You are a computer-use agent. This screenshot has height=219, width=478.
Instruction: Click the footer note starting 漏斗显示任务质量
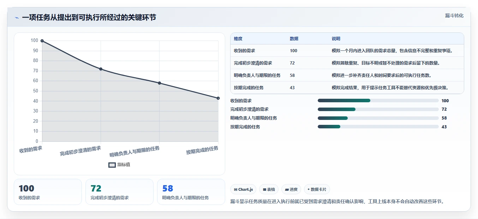(x=337, y=202)
